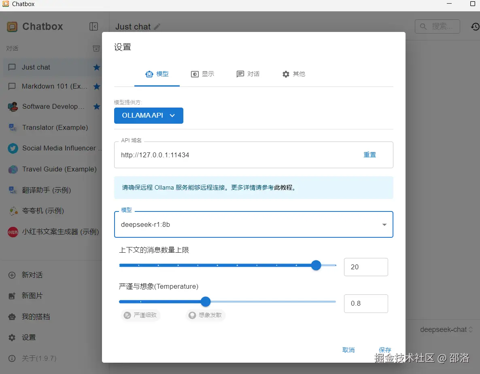Click 新对话 in the sidebar
The width and height of the screenshot is (480, 374).
click(32, 275)
